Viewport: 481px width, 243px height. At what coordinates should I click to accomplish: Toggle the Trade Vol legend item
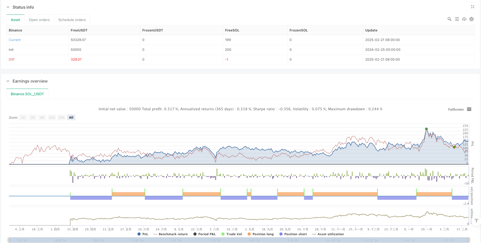[x=232, y=234]
